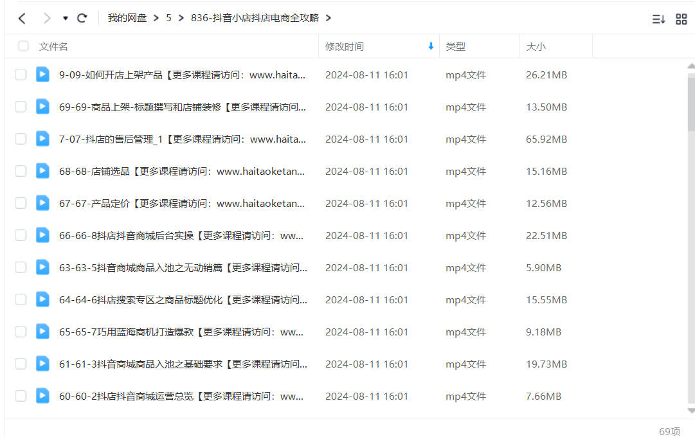Open the navigation history dropdown arrow

[x=65, y=18]
